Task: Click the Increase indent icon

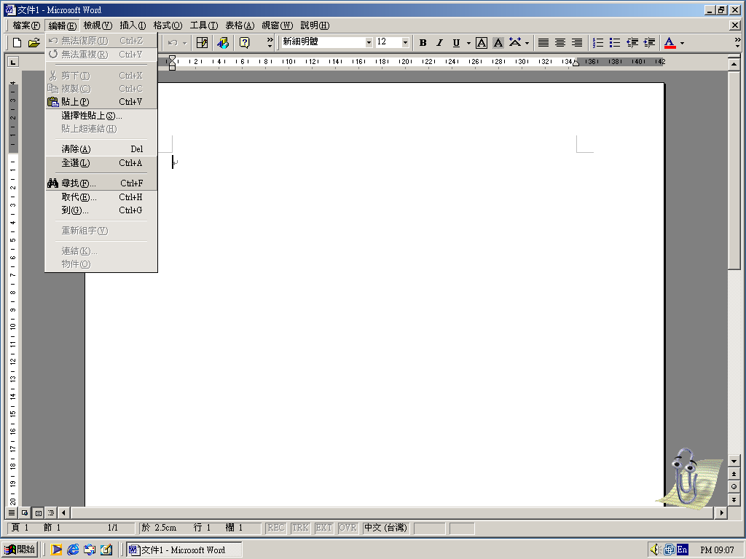Action: click(x=649, y=43)
